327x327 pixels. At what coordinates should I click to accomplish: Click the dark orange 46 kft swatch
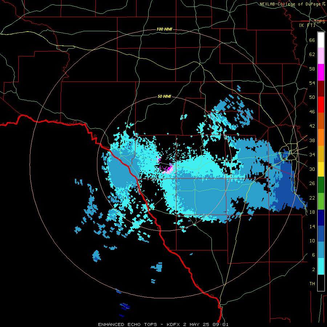(321, 121)
